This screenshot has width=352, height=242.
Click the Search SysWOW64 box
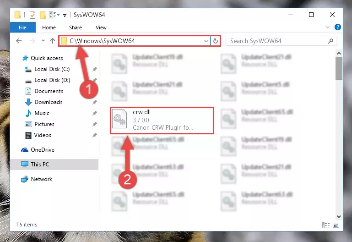[281, 41]
